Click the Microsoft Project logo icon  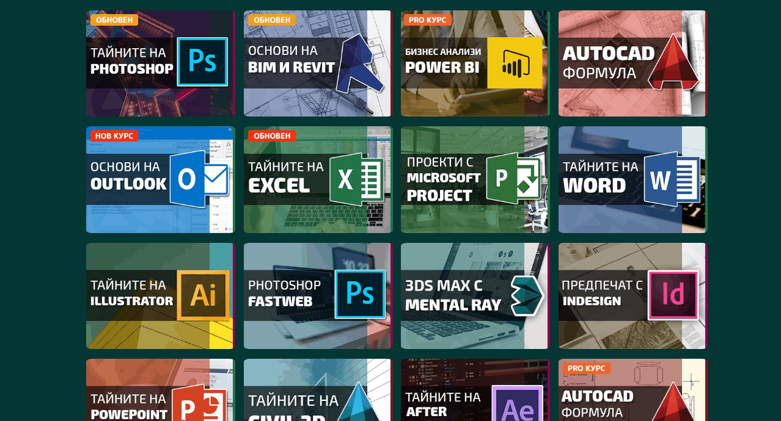514,178
